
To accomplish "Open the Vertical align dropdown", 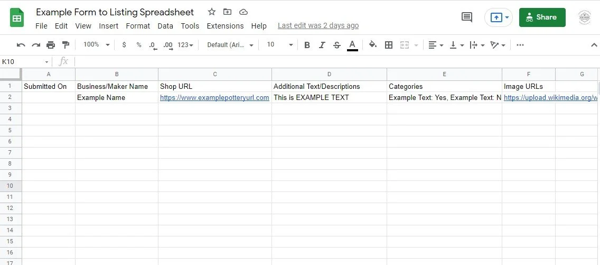I will [x=456, y=45].
